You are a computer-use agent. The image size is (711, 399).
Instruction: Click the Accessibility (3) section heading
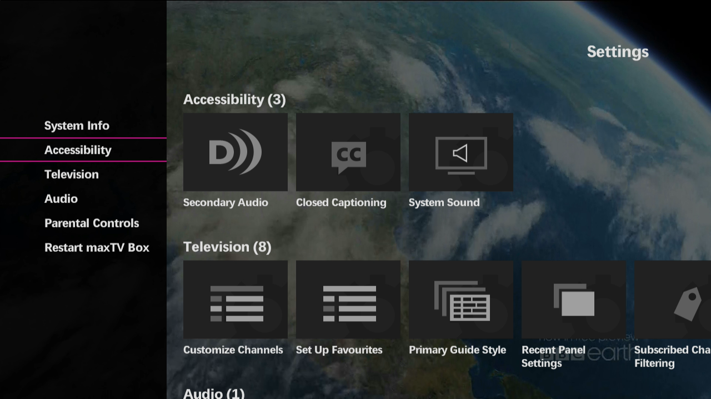click(234, 100)
